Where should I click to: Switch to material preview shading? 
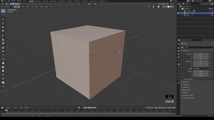pos(171,7)
